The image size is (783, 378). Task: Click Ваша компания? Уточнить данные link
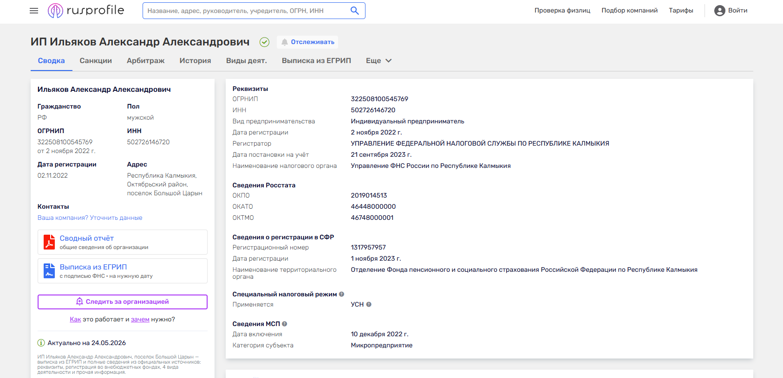(90, 218)
